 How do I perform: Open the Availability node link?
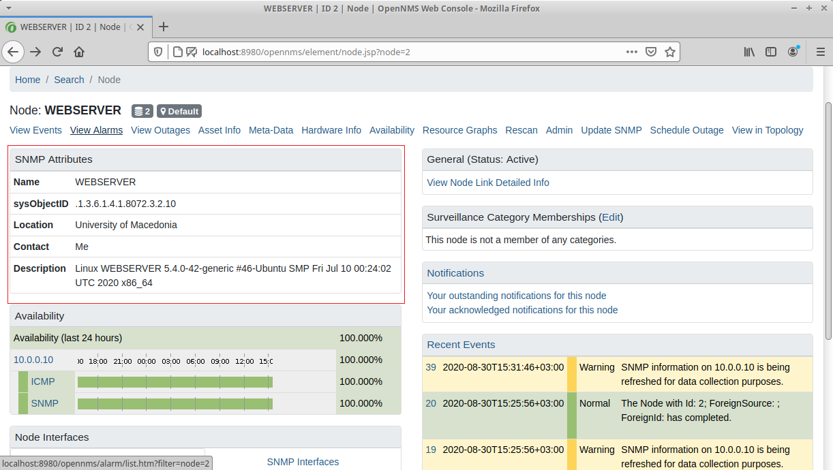click(392, 130)
